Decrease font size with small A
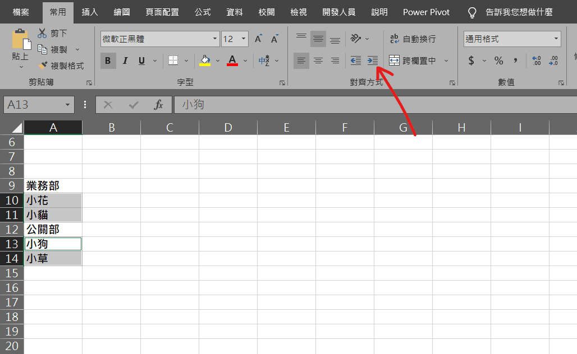 [x=274, y=39]
